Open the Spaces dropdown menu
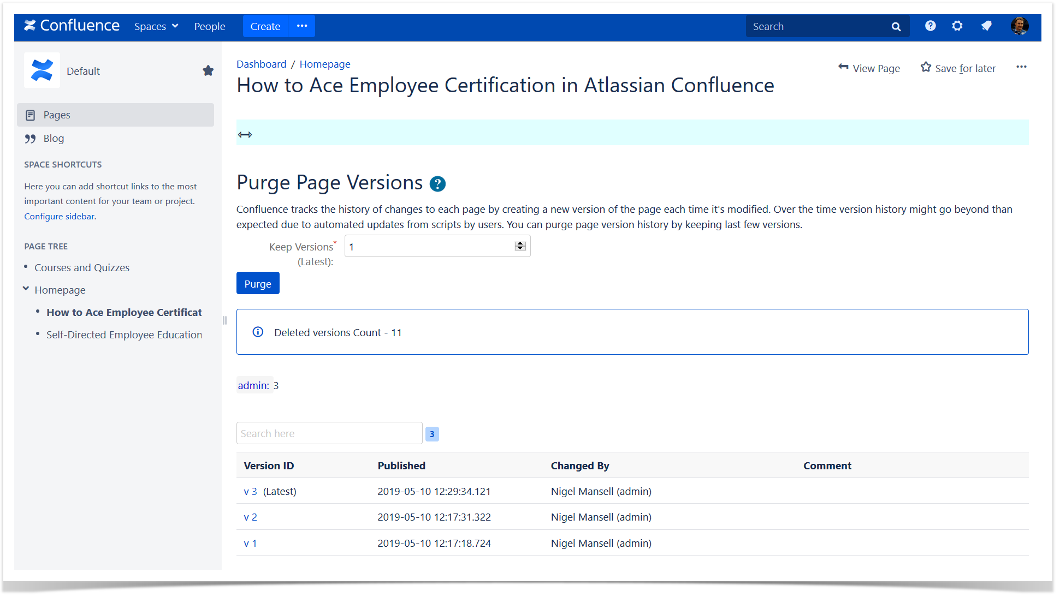1060x597 pixels. (x=156, y=26)
